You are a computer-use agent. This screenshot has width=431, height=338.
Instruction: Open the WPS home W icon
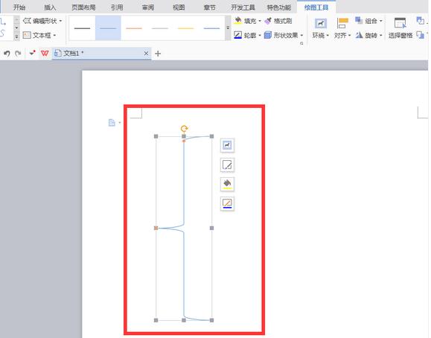(45, 53)
